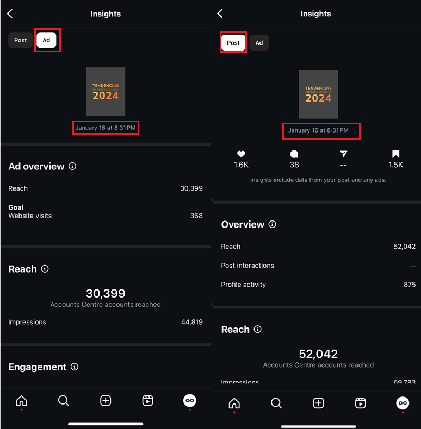The height and width of the screenshot is (429, 421).
Task: Open the profile icon in left bottom bar
Action: [189, 401]
